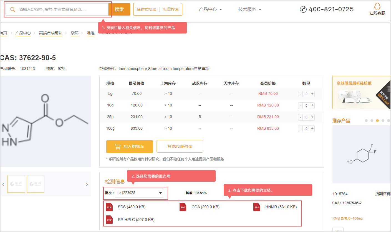391x232 pixels.
Task: Go to 高端合成砌块 in the breadcrumb
Action: (51, 33)
